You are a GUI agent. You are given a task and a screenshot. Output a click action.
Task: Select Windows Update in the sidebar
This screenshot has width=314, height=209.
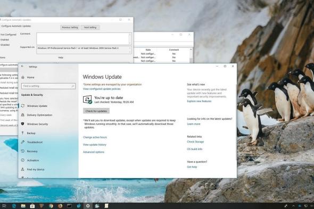(x=37, y=106)
